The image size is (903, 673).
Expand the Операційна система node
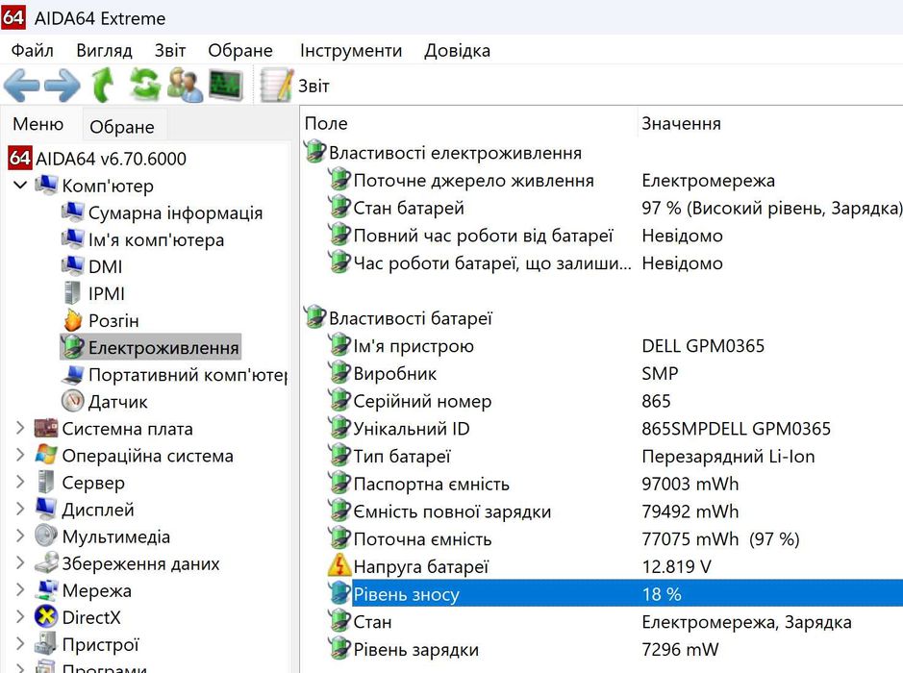pos(20,455)
